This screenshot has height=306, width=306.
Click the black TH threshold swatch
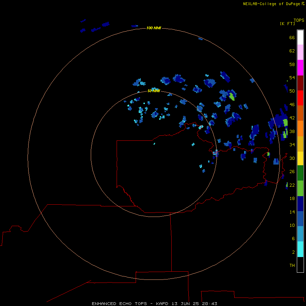[x=300, y=265]
